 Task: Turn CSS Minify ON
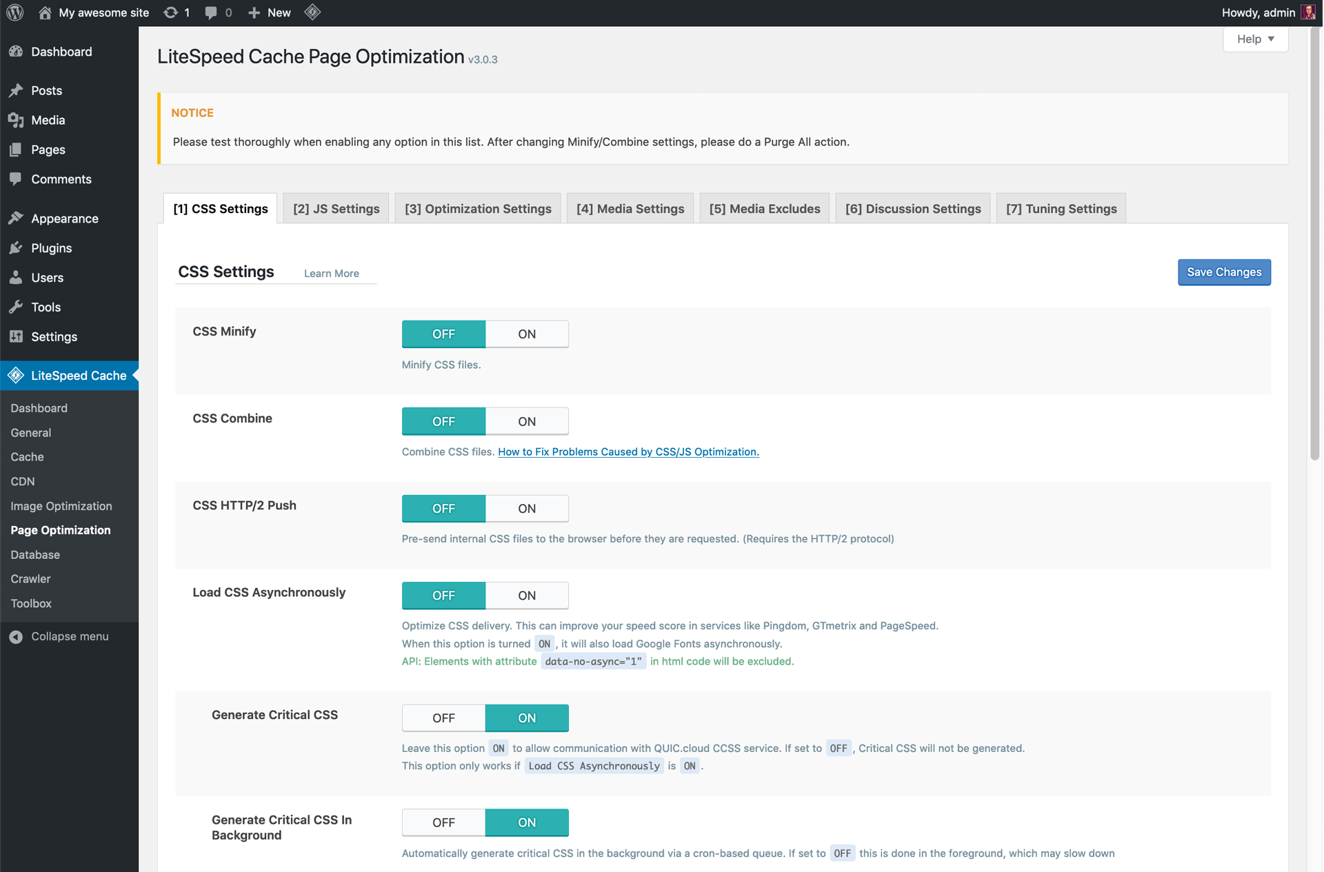pos(527,334)
